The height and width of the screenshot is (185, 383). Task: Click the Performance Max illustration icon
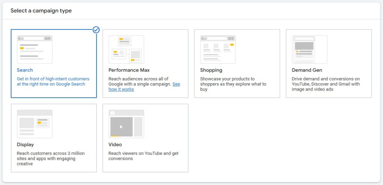pyautogui.click(x=126, y=49)
